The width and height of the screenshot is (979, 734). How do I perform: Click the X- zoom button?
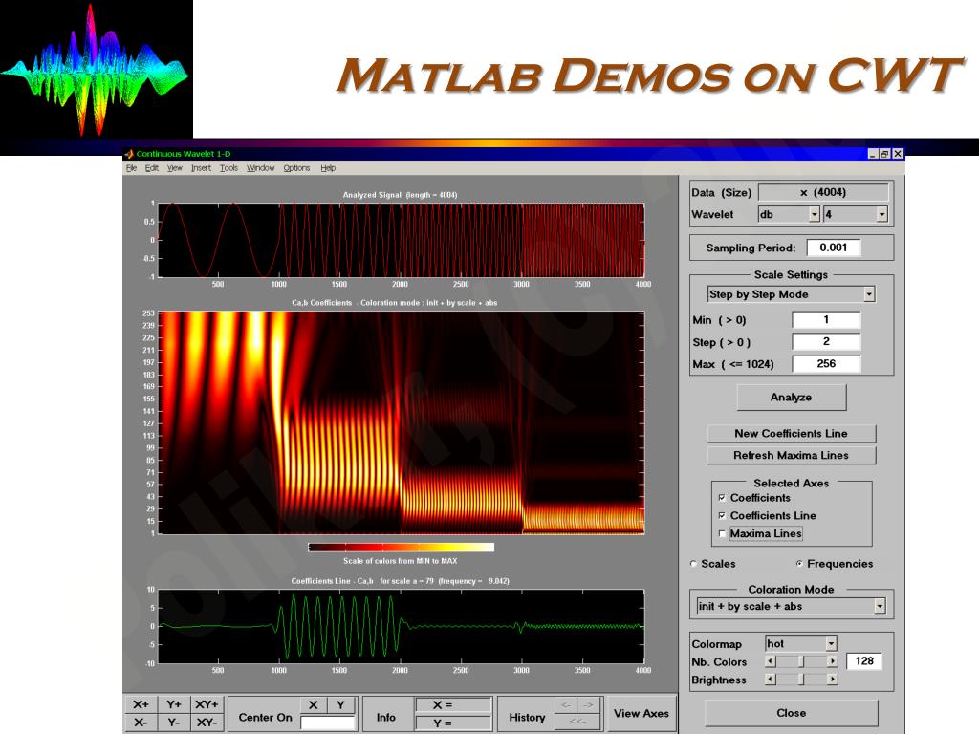coord(141,723)
